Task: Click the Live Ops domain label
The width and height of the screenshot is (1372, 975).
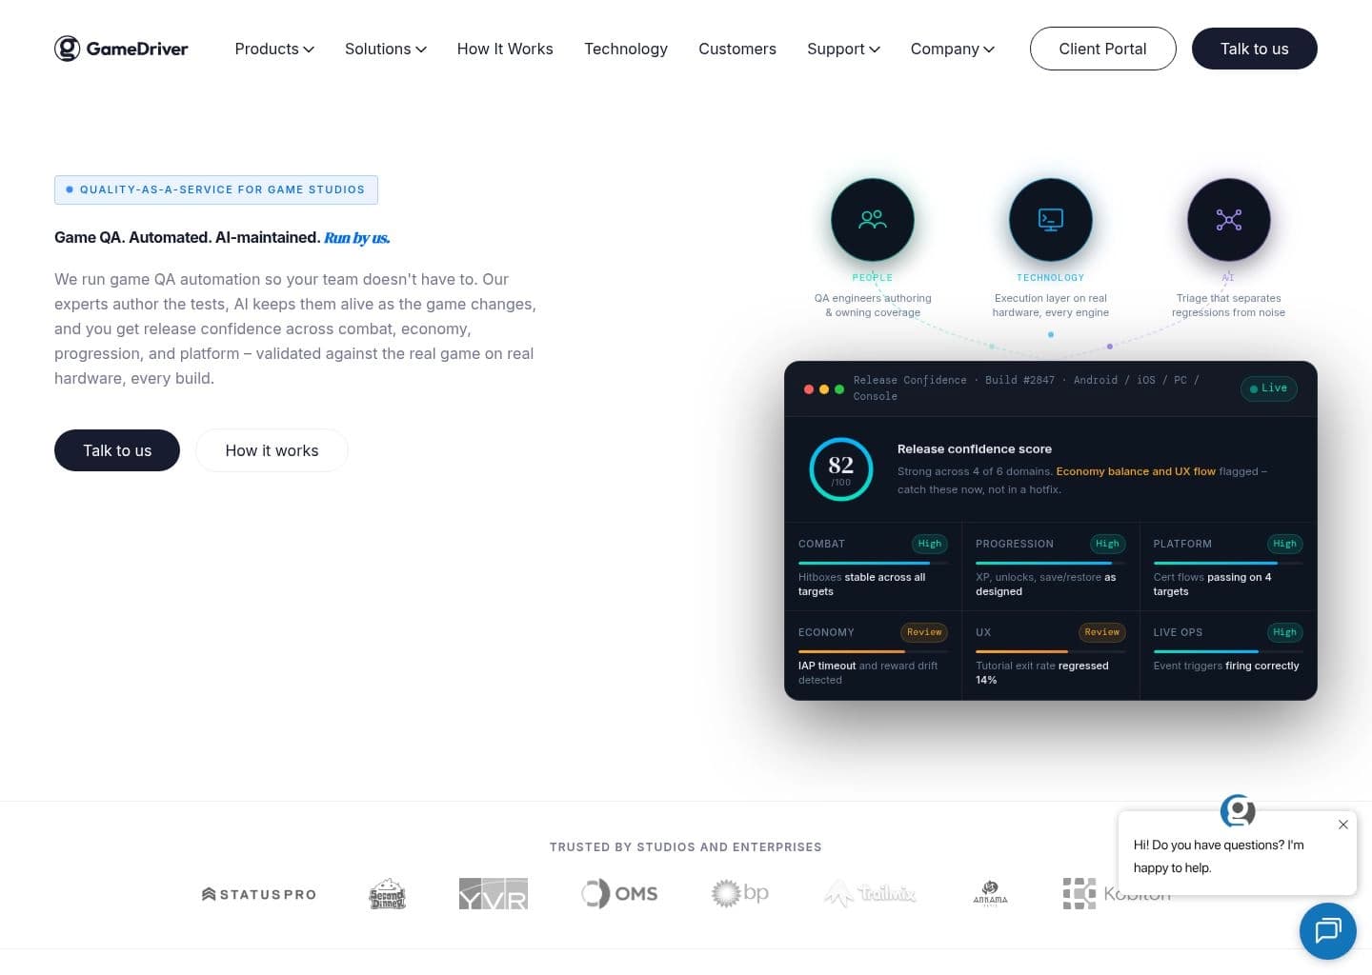Action: (1178, 632)
